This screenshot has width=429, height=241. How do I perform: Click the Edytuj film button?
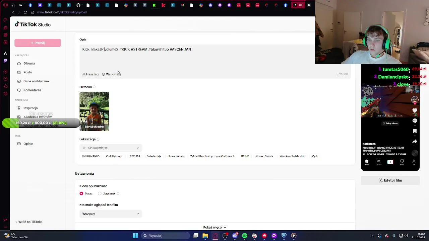click(390, 180)
